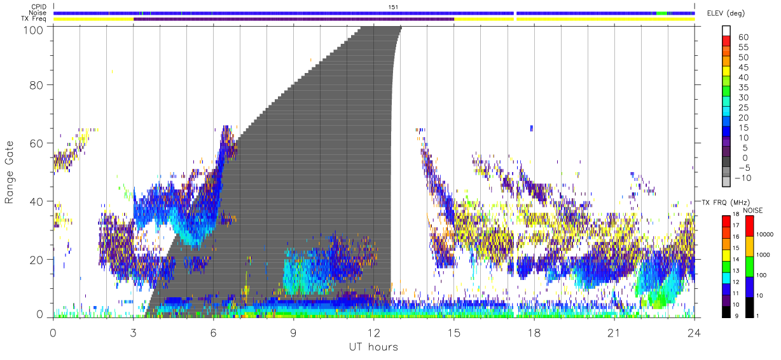The width and height of the screenshot is (781, 360).
Task: Click the 21 tick on the UT hours axis
Action: (x=614, y=332)
